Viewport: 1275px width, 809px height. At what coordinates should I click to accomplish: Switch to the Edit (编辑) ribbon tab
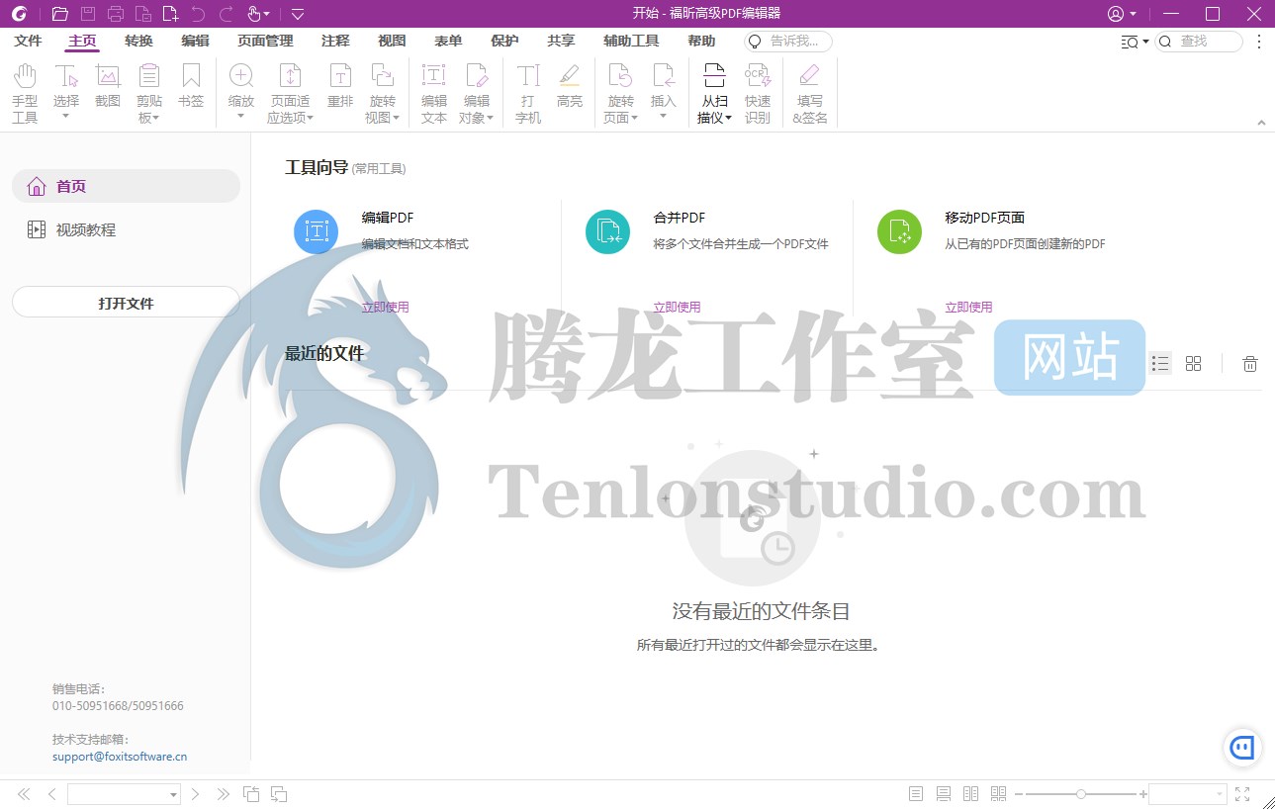[195, 42]
